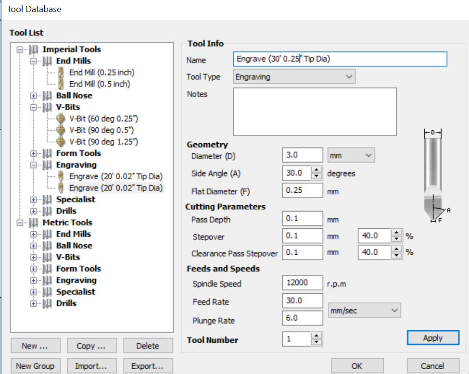The height and width of the screenshot is (374, 469).
Task: Click the imperial Ball Nose group icon
Action: [47, 96]
